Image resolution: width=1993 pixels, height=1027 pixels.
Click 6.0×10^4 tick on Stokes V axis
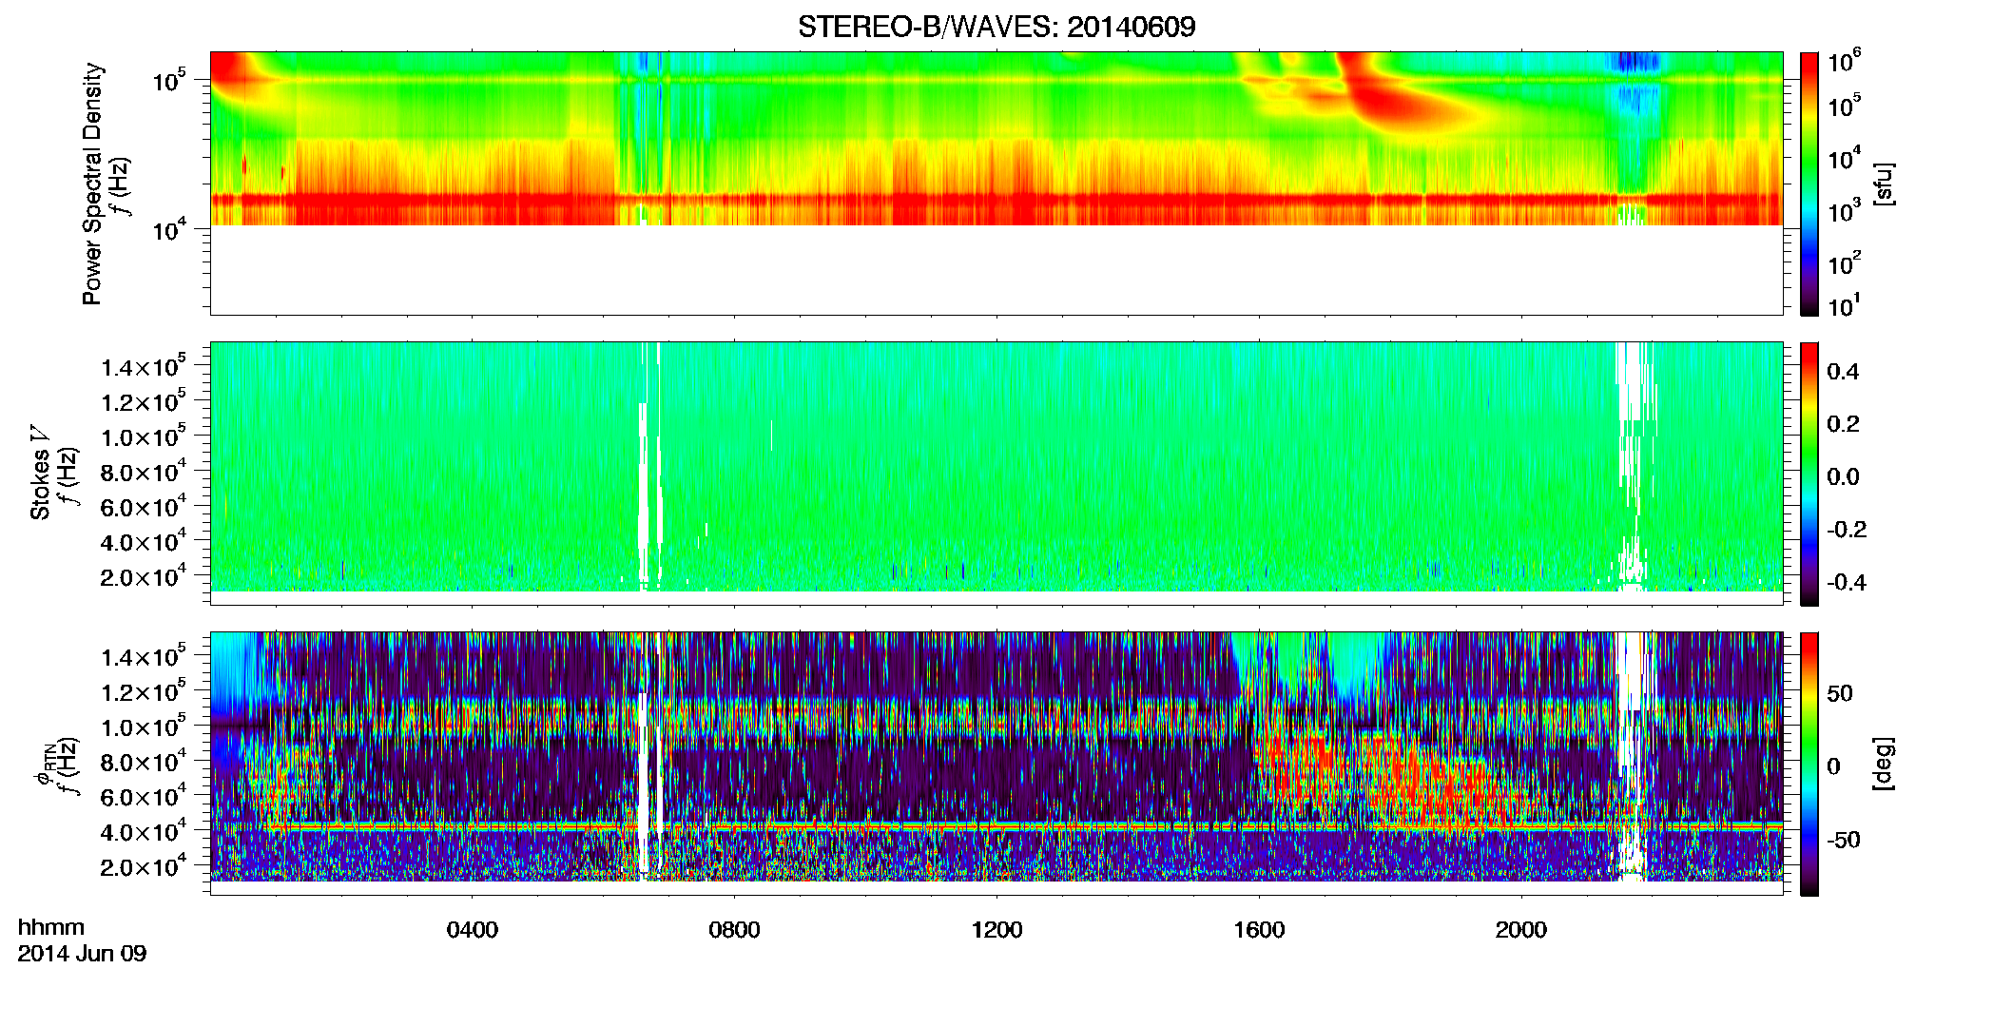click(143, 507)
